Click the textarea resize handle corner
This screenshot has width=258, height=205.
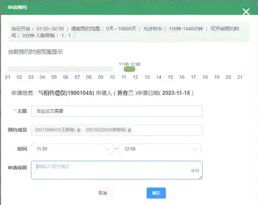coord(201,177)
